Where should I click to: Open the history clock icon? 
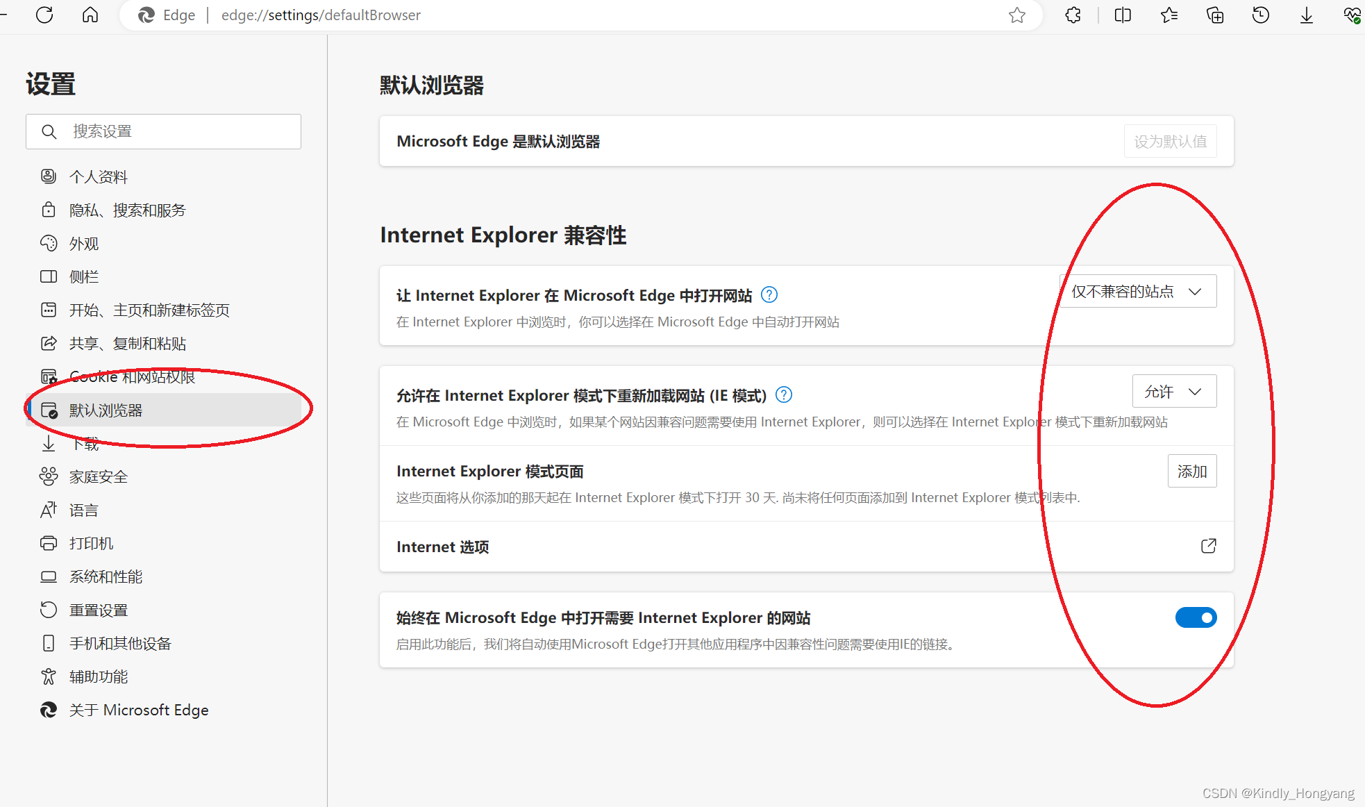click(x=1261, y=15)
